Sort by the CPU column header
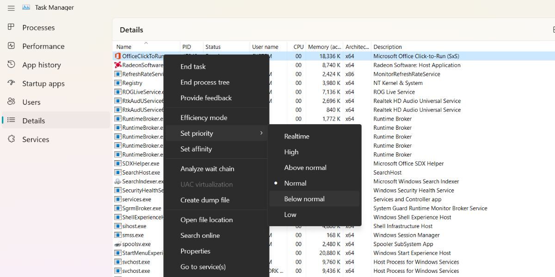Viewport: 555px width, 277px height. (296, 47)
